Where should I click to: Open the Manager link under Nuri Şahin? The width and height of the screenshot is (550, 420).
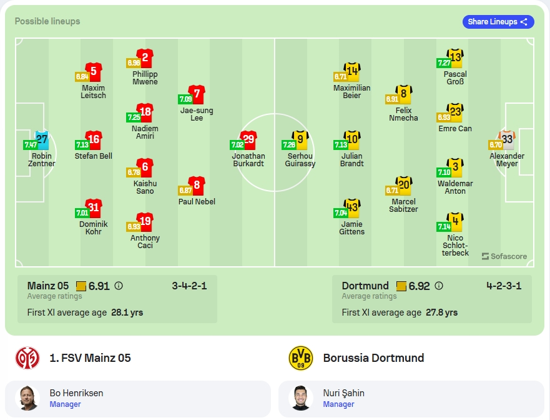pyautogui.click(x=338, y=404)
